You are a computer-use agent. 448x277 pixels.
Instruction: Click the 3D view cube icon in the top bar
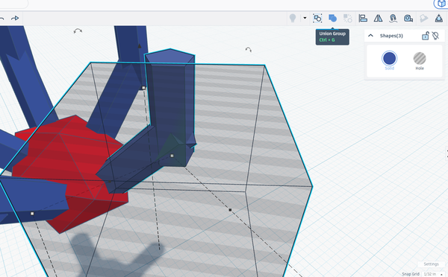pyautogui.click(x=442, y=4)
